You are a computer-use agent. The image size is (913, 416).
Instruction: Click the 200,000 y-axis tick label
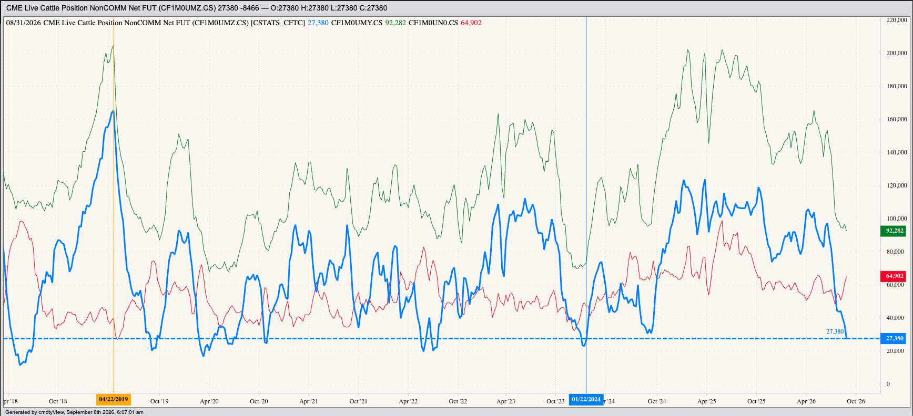[897, 53]
